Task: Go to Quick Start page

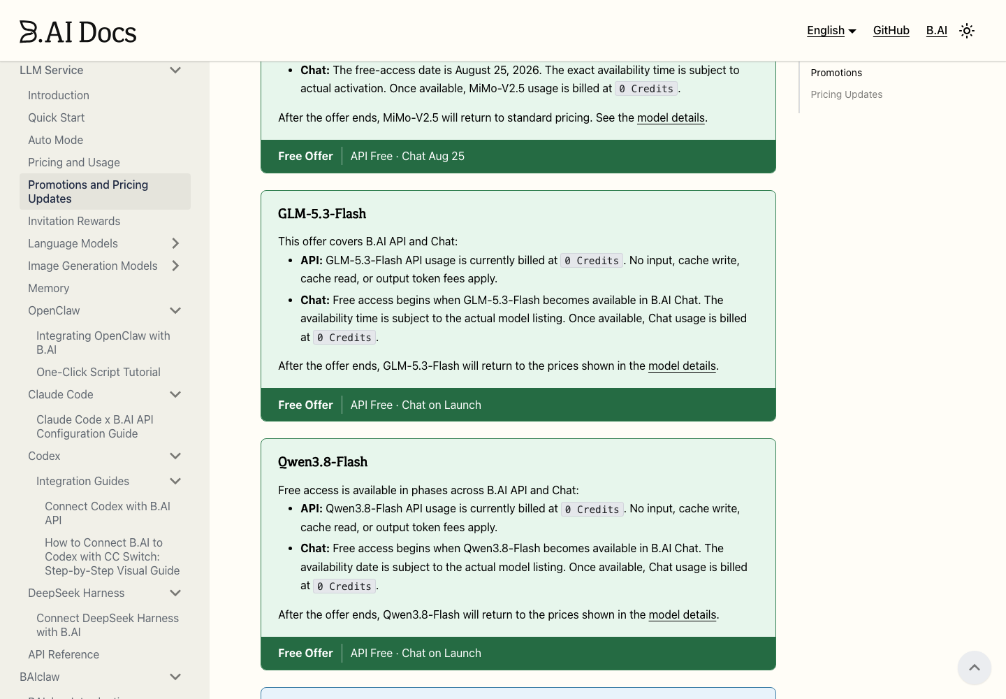Action: 56,117
